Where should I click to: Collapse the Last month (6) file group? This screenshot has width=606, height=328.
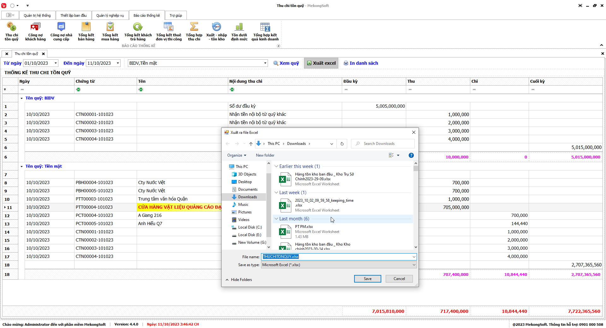pyautogui.click(x=276, y=219)
